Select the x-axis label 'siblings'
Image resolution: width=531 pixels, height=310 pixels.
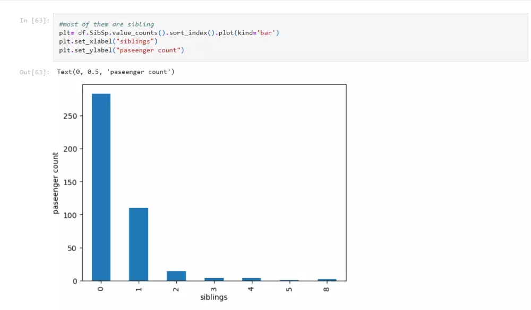point(213,297)
